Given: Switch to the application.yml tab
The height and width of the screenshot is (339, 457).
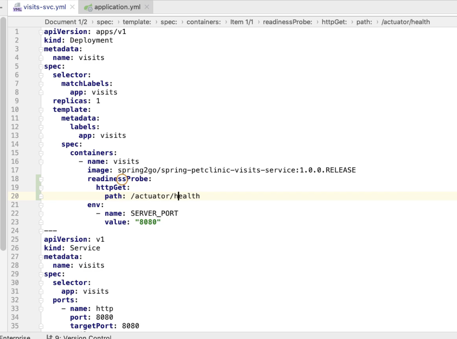Looking at the screenshot, I should [x=117, y=7].
